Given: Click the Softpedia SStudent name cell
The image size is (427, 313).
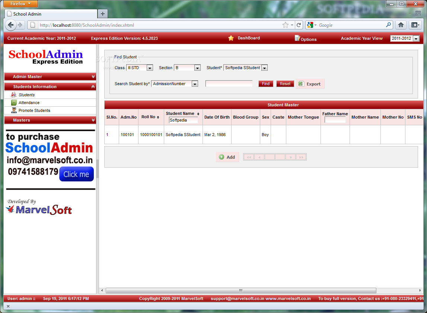Looking at the screenshot, I should [x=183, y=135].
